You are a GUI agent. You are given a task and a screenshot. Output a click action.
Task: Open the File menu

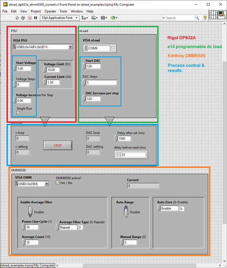5,11
